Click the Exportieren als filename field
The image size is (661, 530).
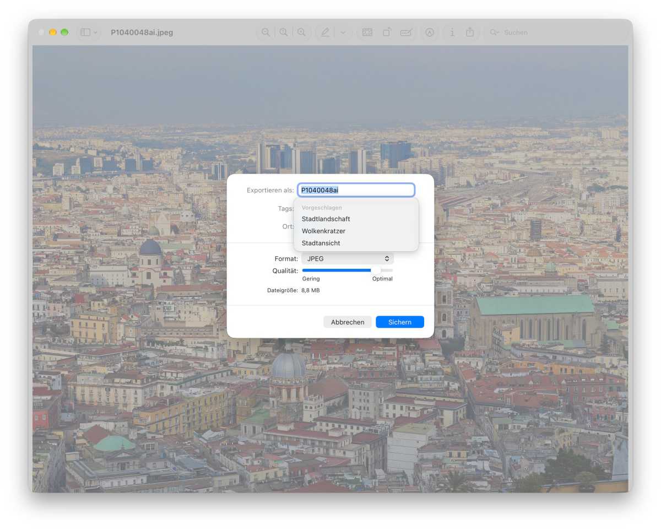click(356, 190)
